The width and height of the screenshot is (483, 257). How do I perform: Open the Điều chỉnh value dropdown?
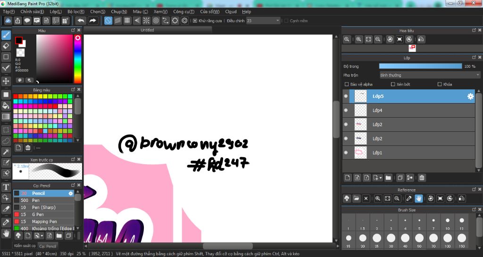(277, 21)
